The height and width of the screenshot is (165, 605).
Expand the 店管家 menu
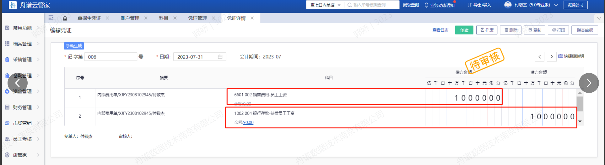[38, 155]
